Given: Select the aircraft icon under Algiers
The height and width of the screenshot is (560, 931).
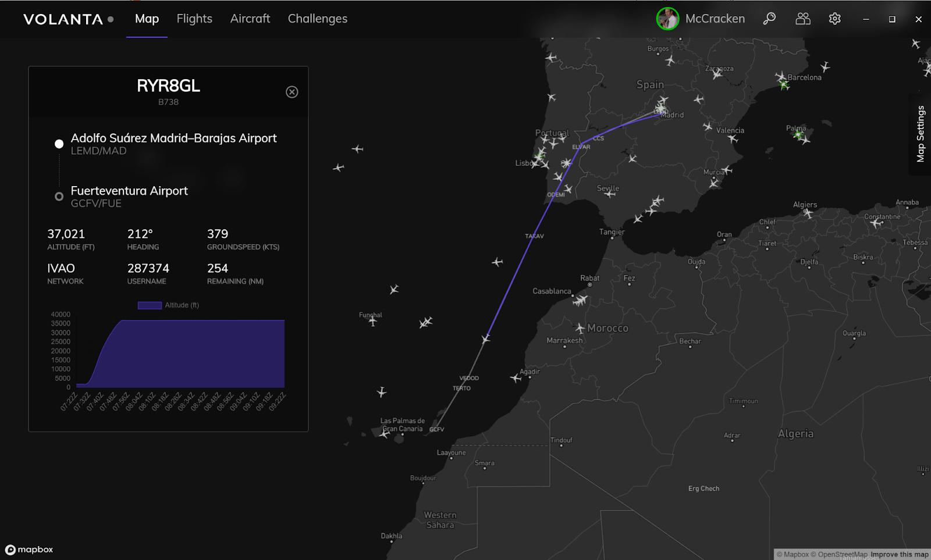Looking at the screenshot, I should [808, 213].
